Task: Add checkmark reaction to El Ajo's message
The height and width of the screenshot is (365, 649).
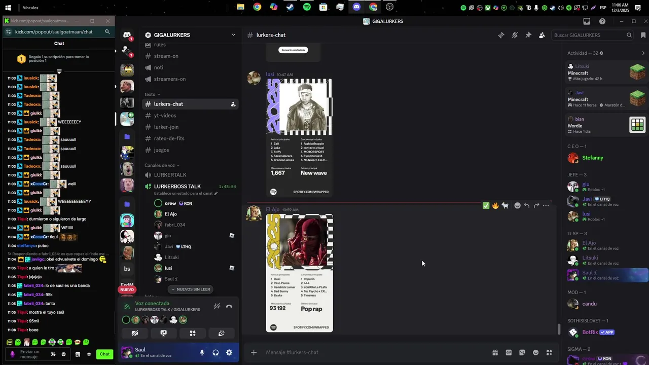Action: point(486,205)
